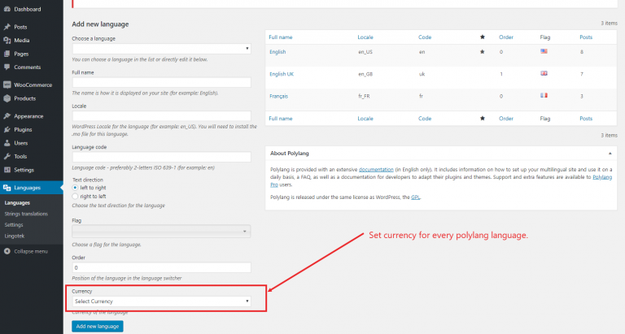
Task: Open the Lingotek submenu item
Action: click(x=15, y=236)
